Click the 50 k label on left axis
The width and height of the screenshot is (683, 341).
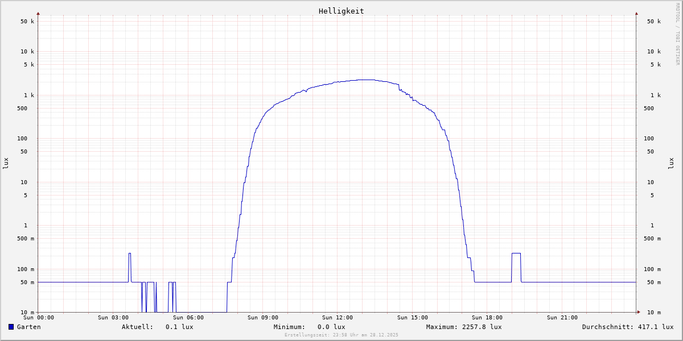coord(27,22)
